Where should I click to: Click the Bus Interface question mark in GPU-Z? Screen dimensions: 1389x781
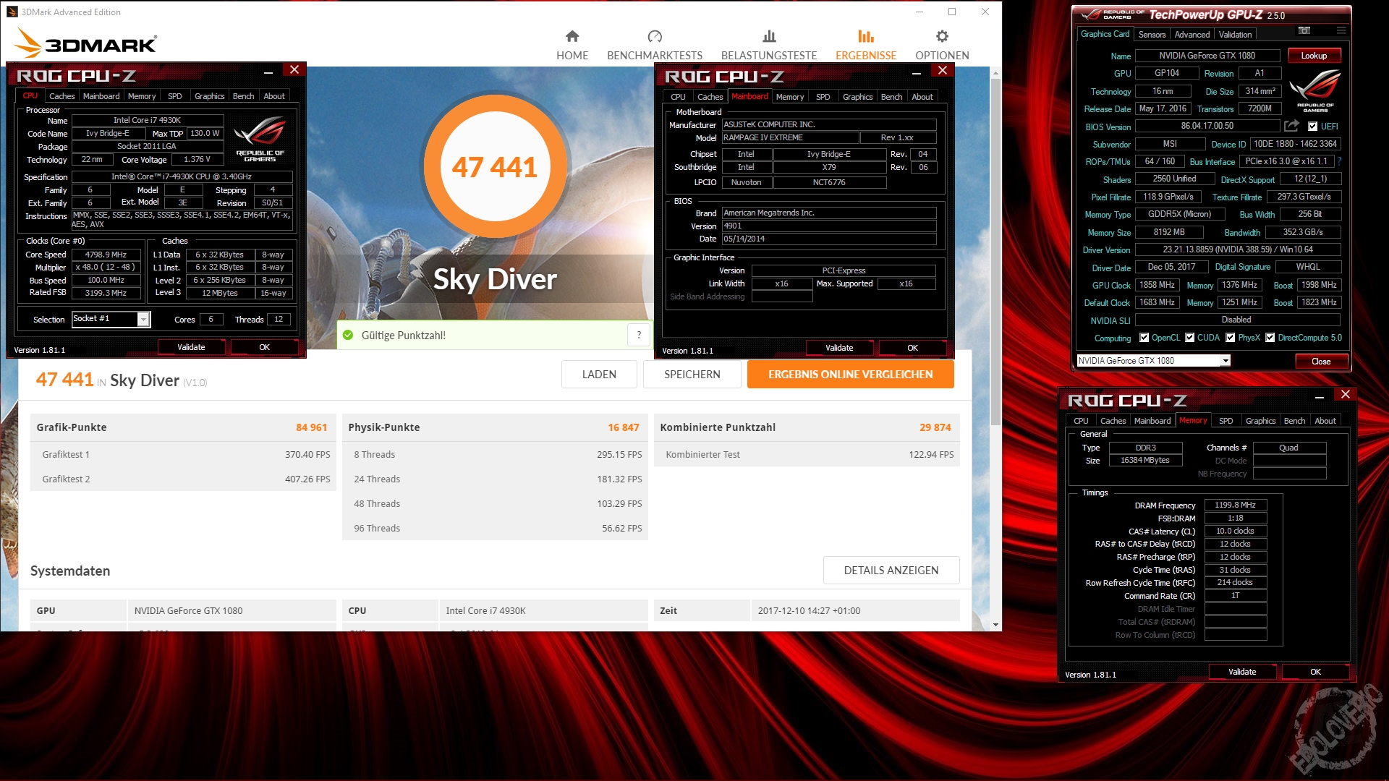point(1339,161)
